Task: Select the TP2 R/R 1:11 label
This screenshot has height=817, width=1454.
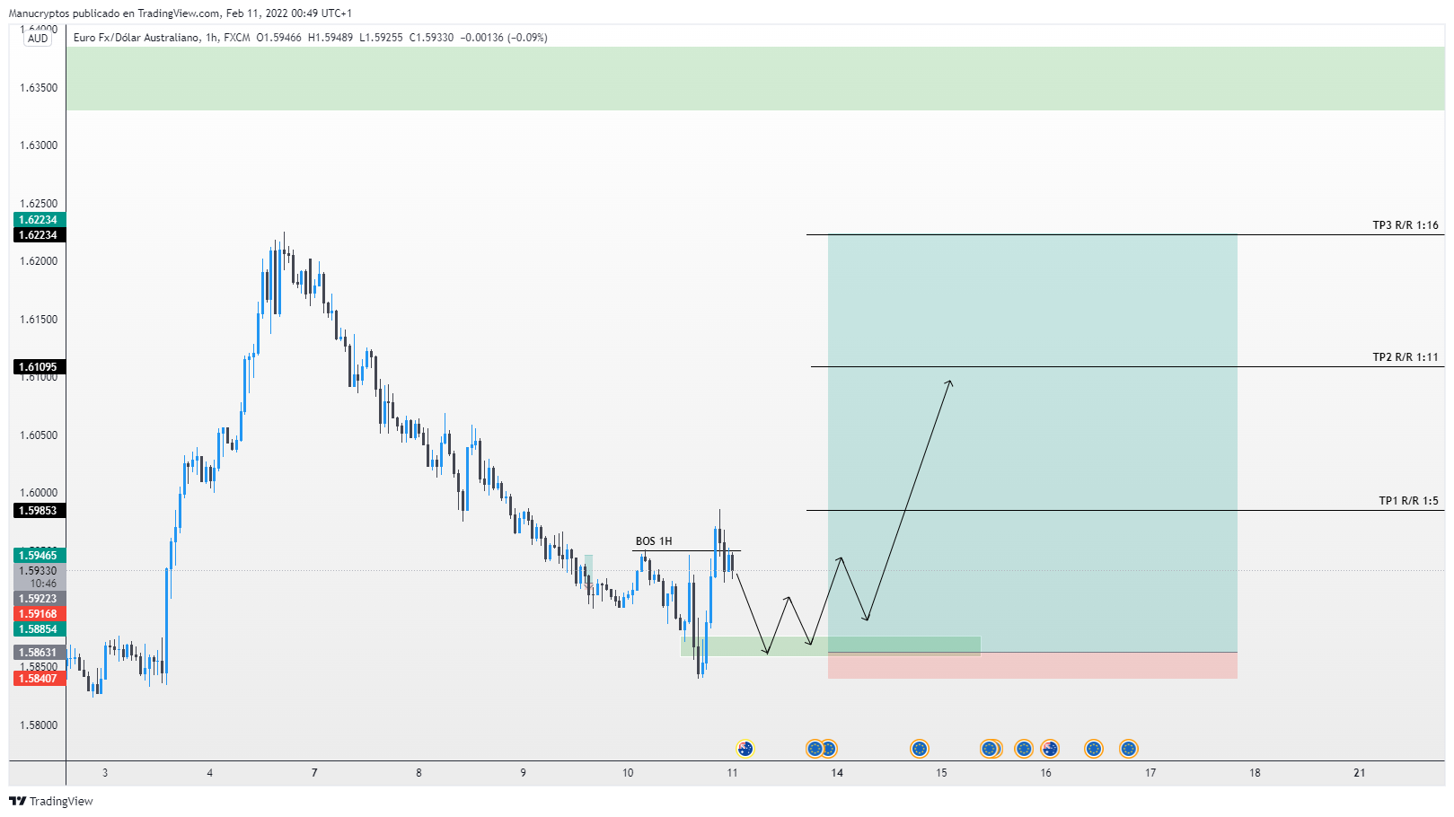Action: click(1405, 357)
